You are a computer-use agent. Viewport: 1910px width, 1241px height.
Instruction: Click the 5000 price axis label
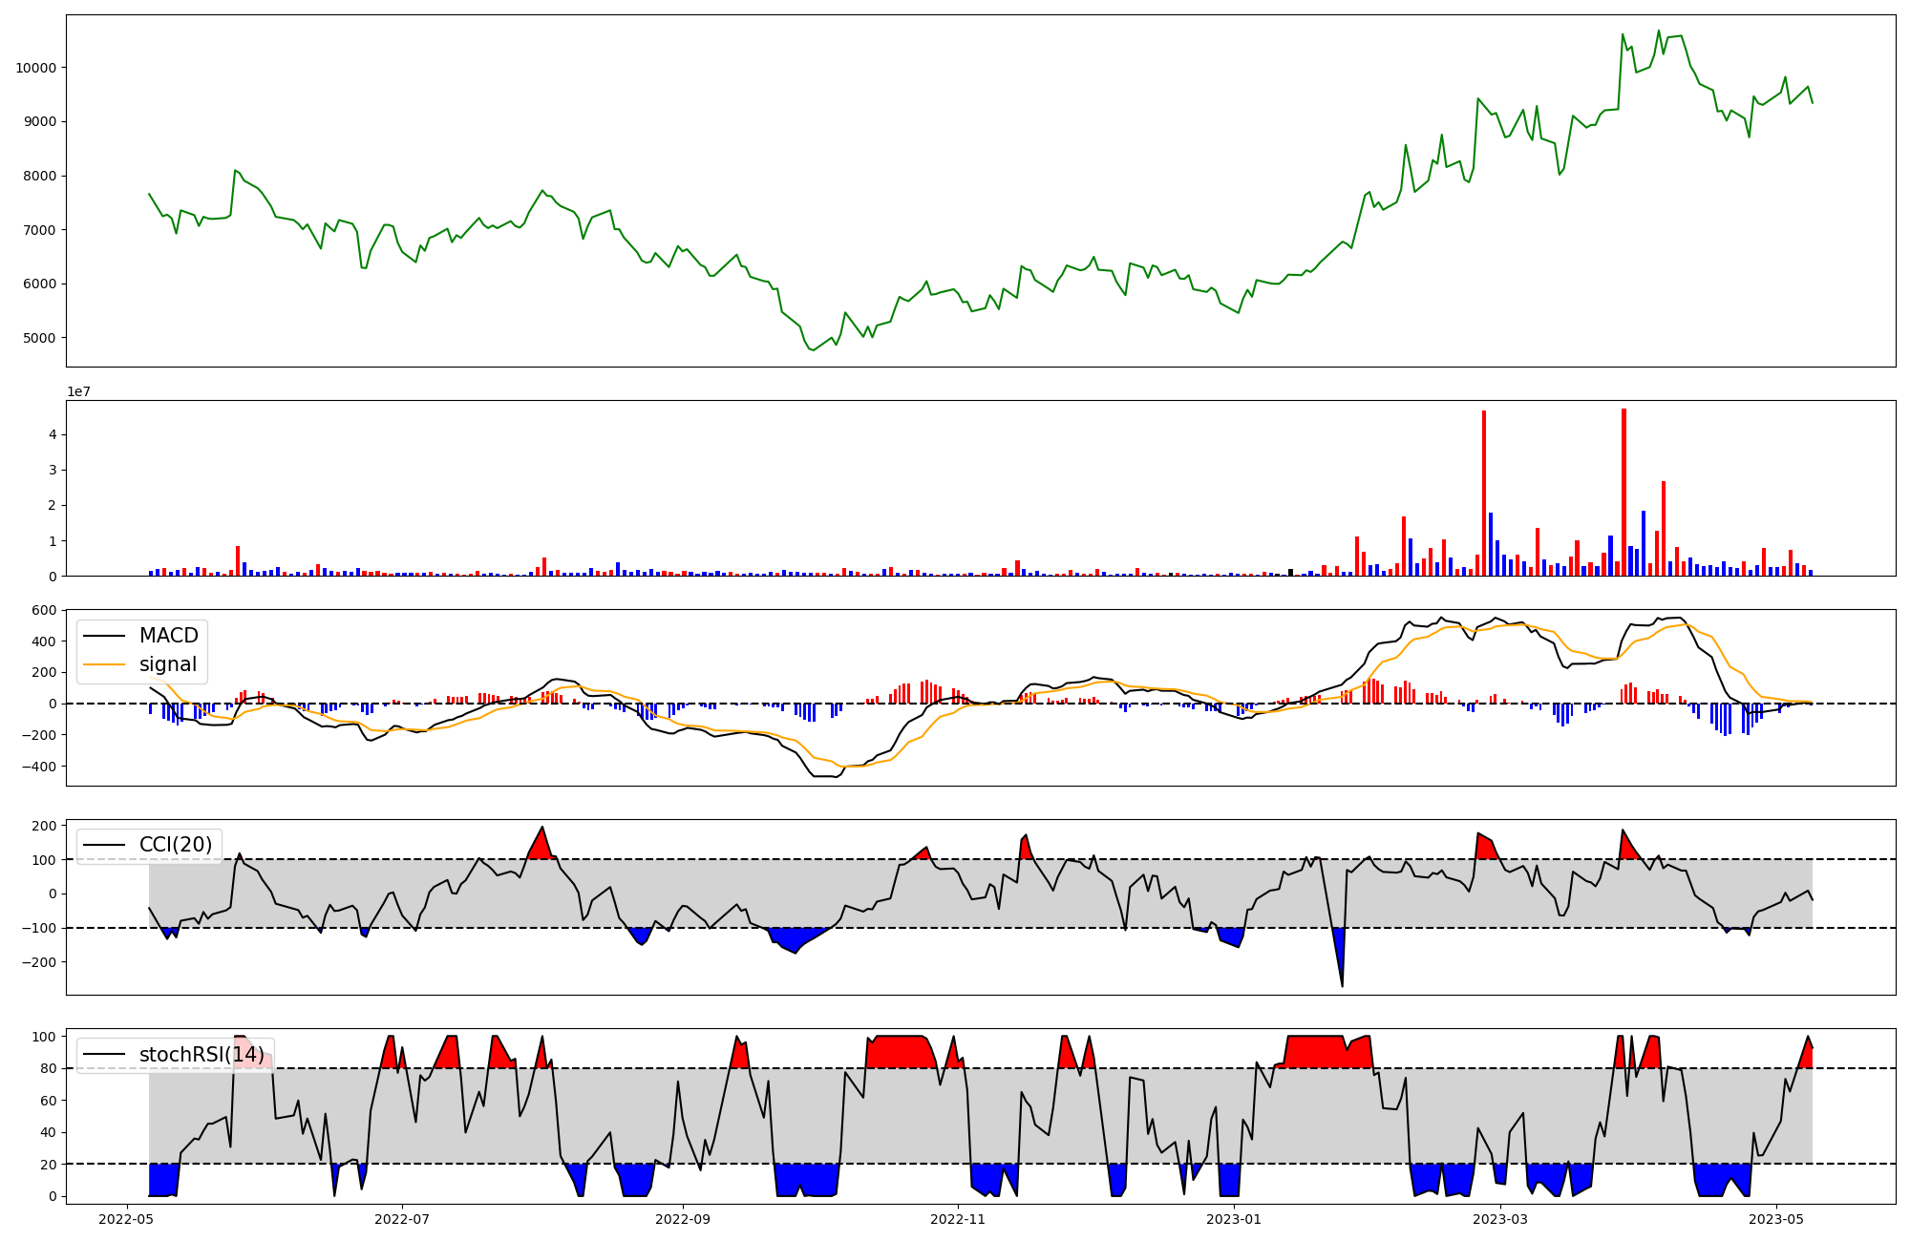(39, 338)
